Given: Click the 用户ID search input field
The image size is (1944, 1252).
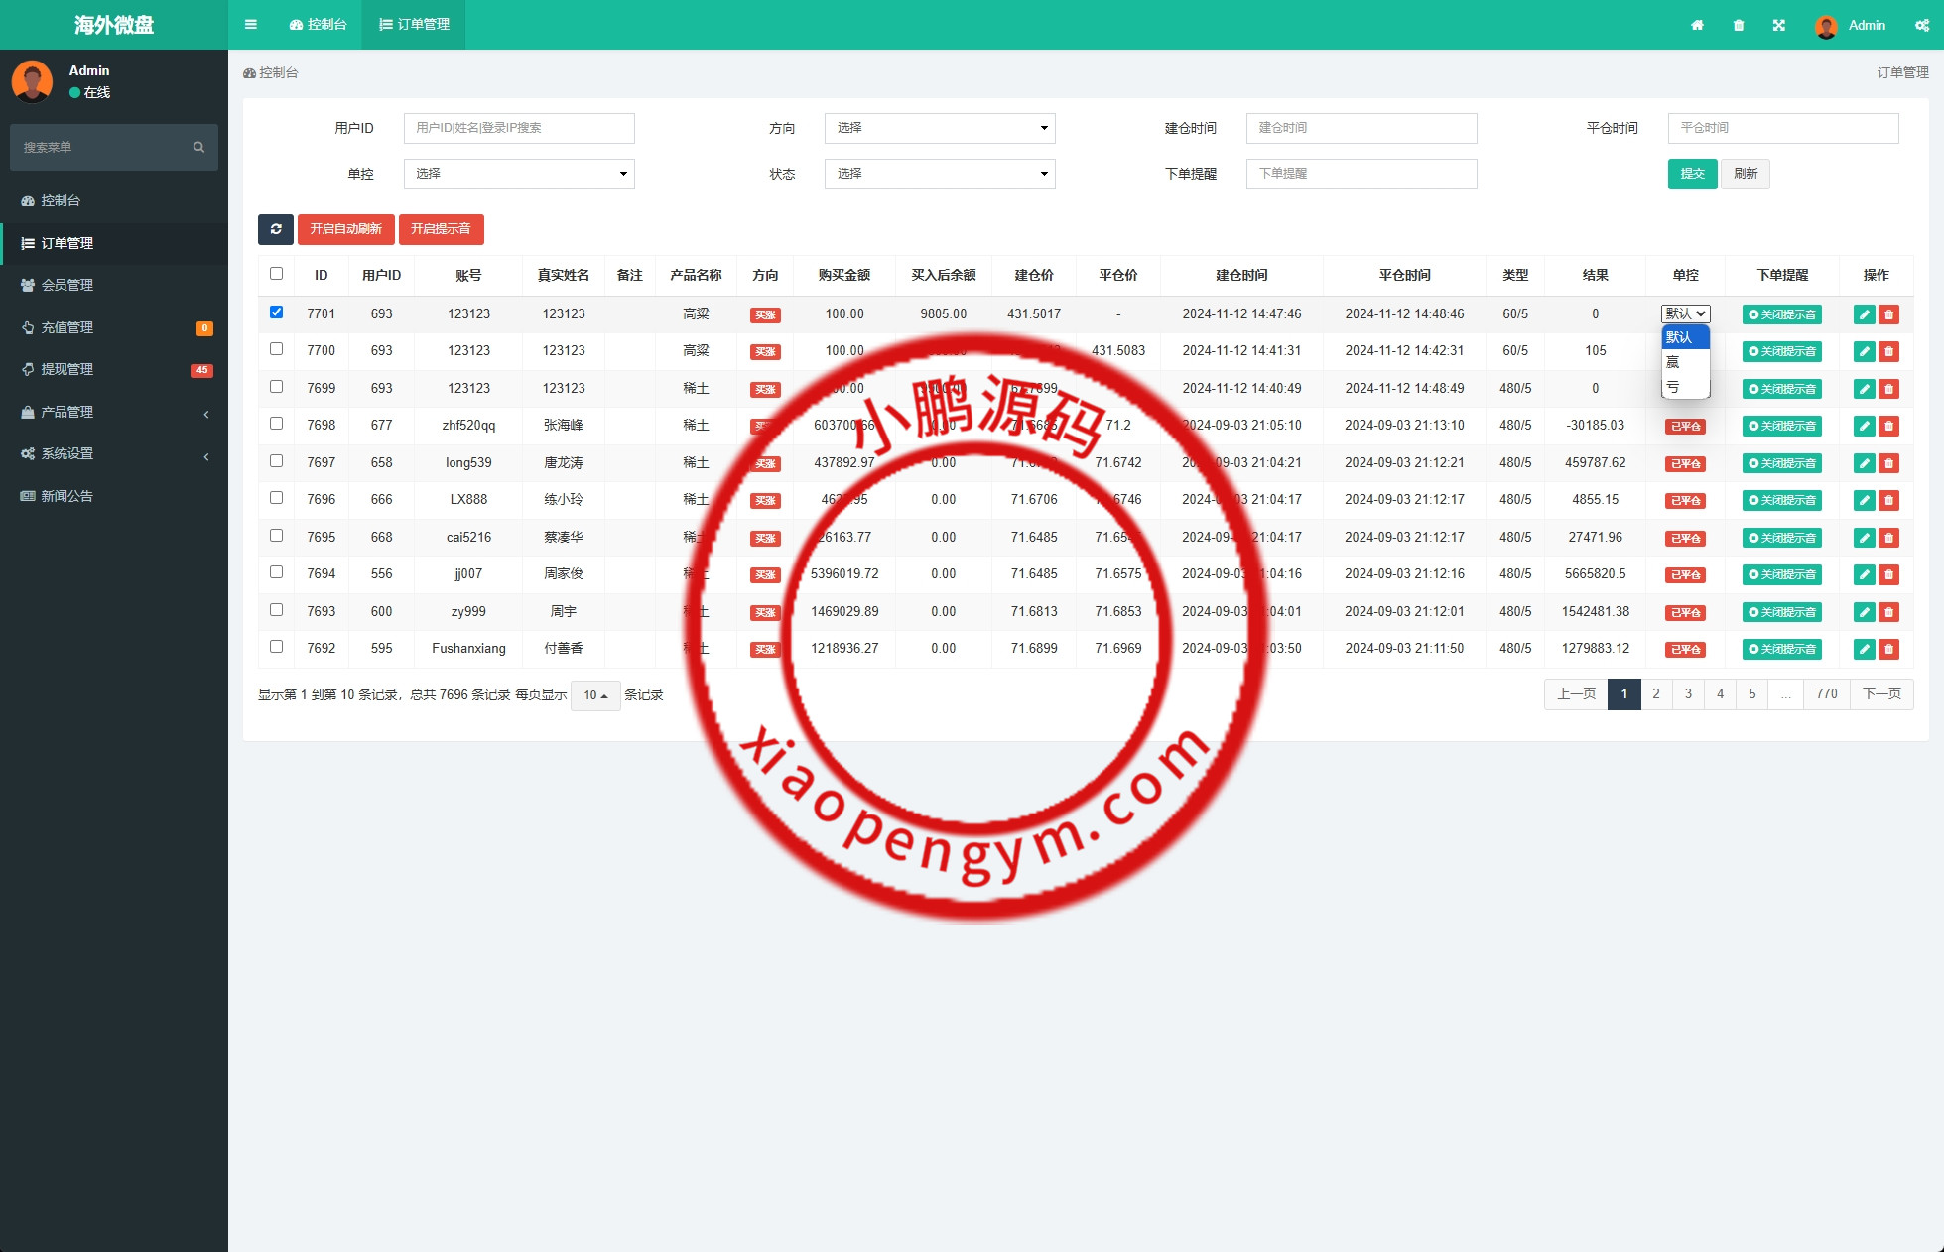Looking at the screenshot, I should (518, 128).
